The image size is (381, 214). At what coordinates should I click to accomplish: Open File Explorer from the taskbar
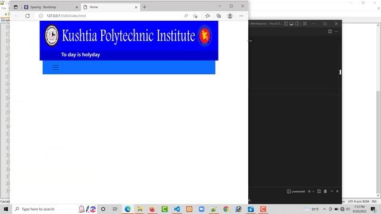coord(140,209)
